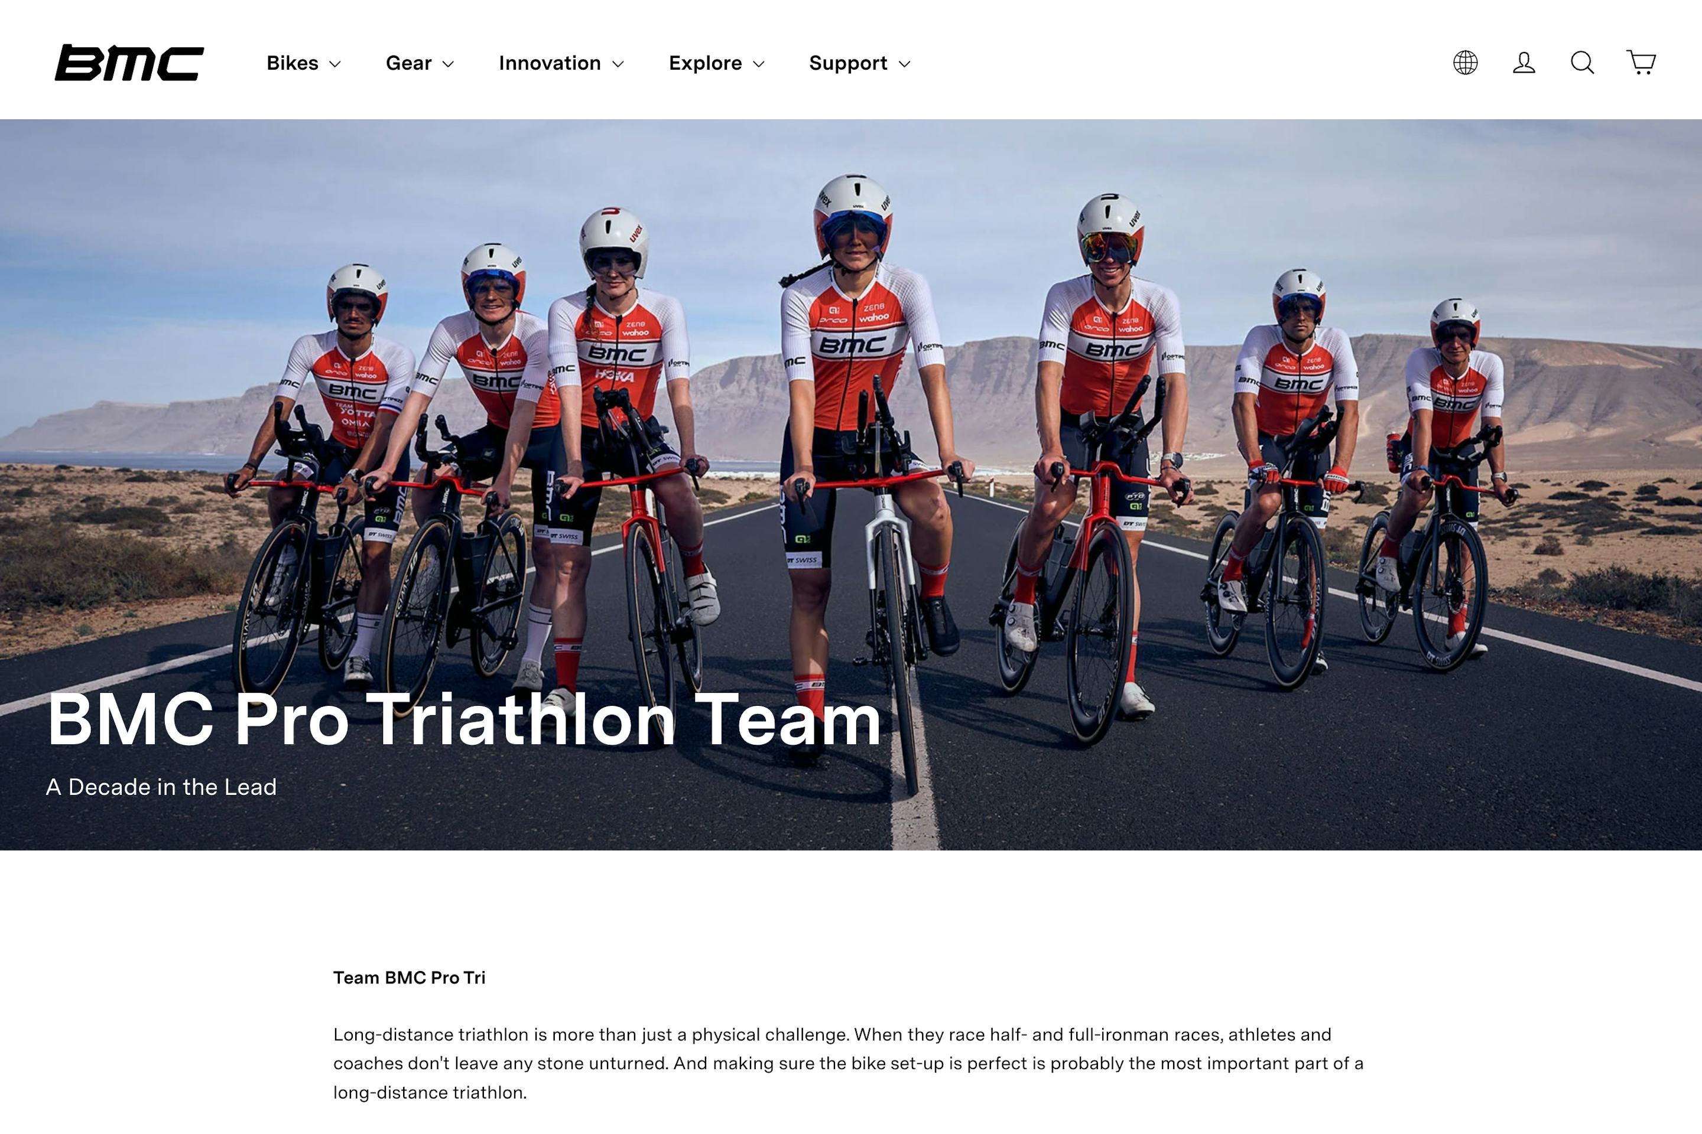This screenshot has width=1702, height=1134.
Task: Click the search magnifier icon
Action: point(1583,63)
